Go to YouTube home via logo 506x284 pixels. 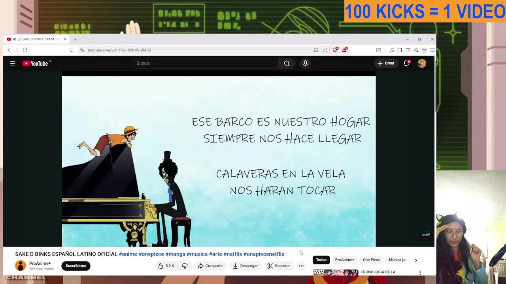(x=35, y=64)
